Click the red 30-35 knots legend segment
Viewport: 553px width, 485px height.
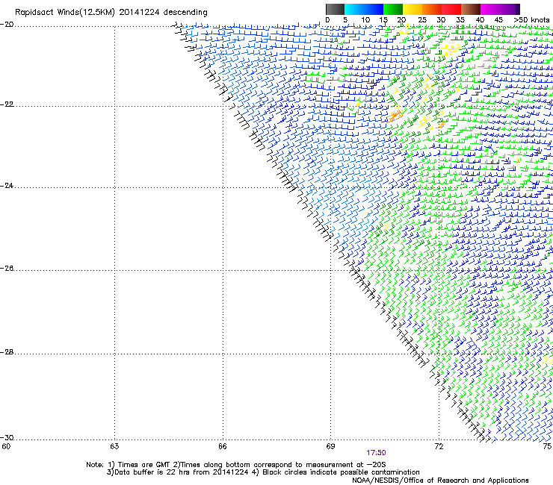coord(451,9)
